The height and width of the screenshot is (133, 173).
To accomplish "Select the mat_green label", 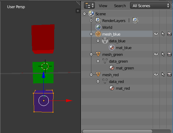I will point(125,68).
